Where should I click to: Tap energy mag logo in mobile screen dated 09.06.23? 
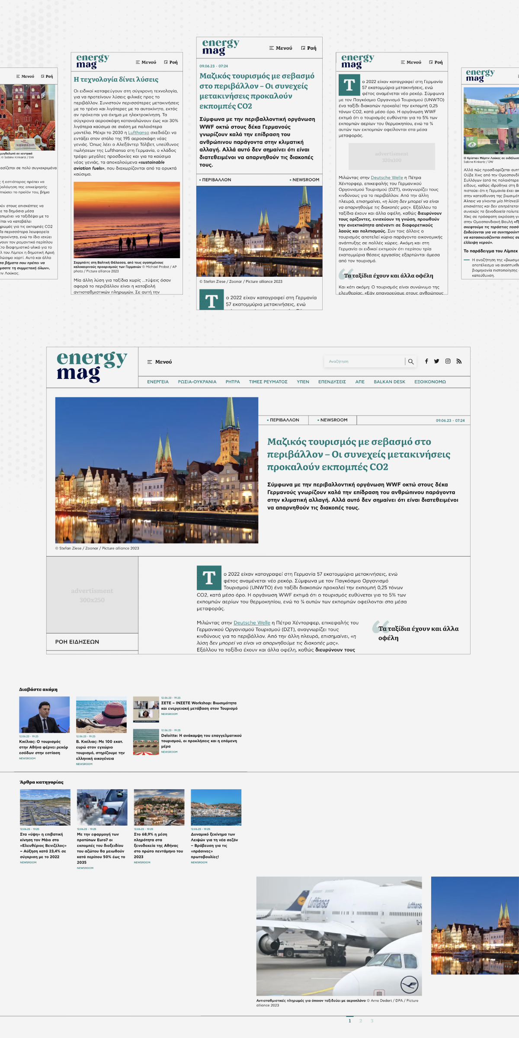pos(221,47)
